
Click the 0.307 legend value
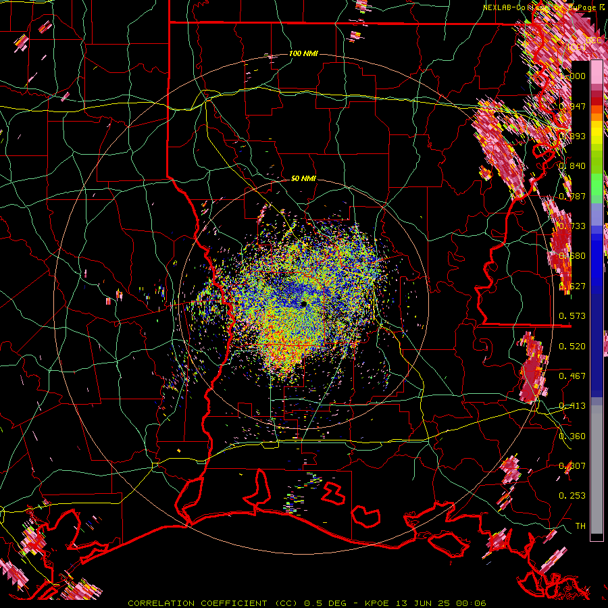[572, 466]
